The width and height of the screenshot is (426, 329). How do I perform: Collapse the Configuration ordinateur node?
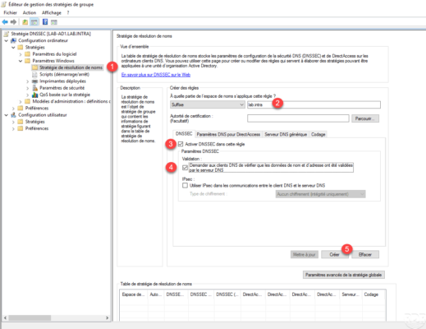(x=7, y=40)
